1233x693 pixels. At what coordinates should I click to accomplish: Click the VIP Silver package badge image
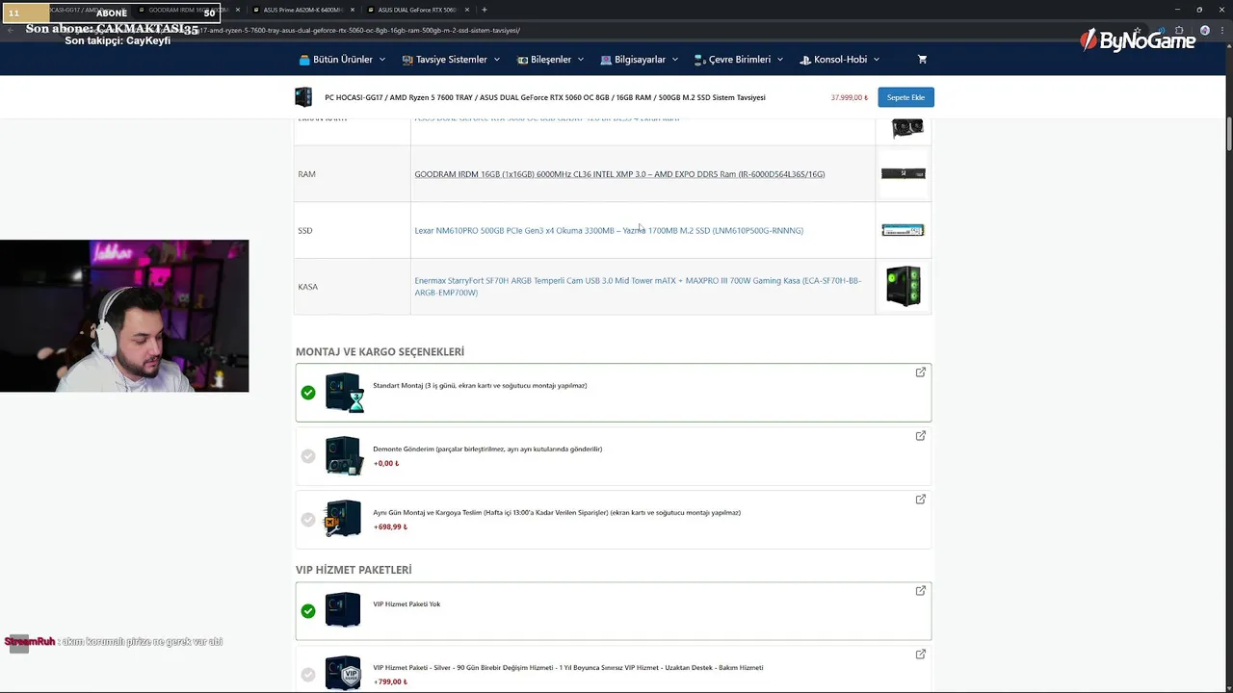343,673
